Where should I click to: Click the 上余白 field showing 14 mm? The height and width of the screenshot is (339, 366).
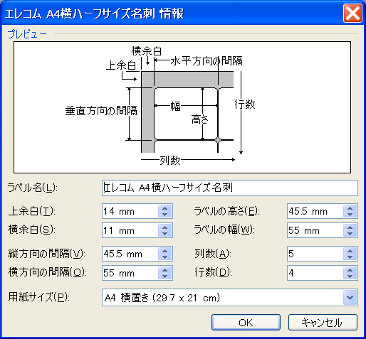130,211
